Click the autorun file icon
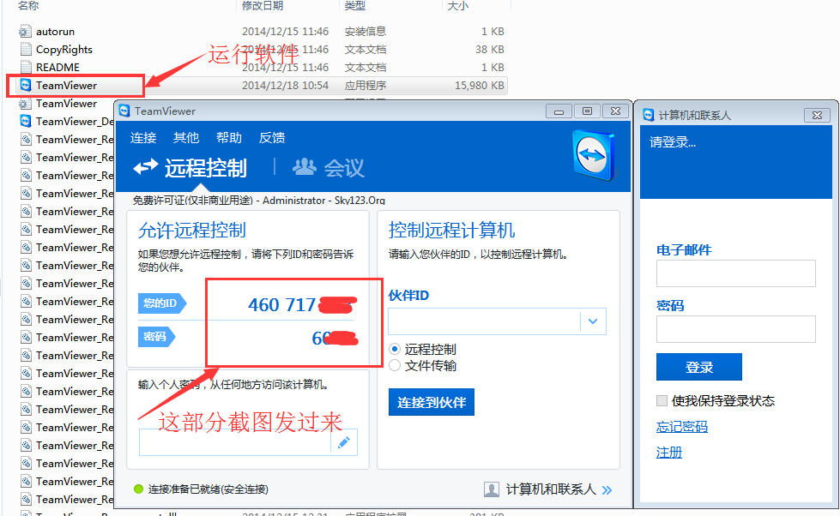Viewport: 840px width, 516px height. pos(25,31)
